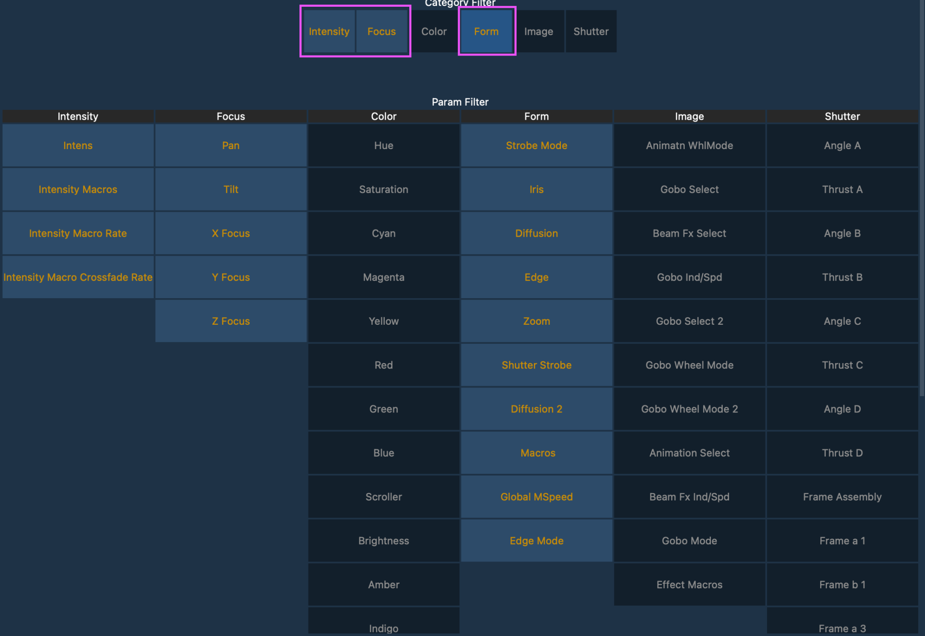Enable the Shutter category filter
The image size is (925, 636).
point(591,31)
